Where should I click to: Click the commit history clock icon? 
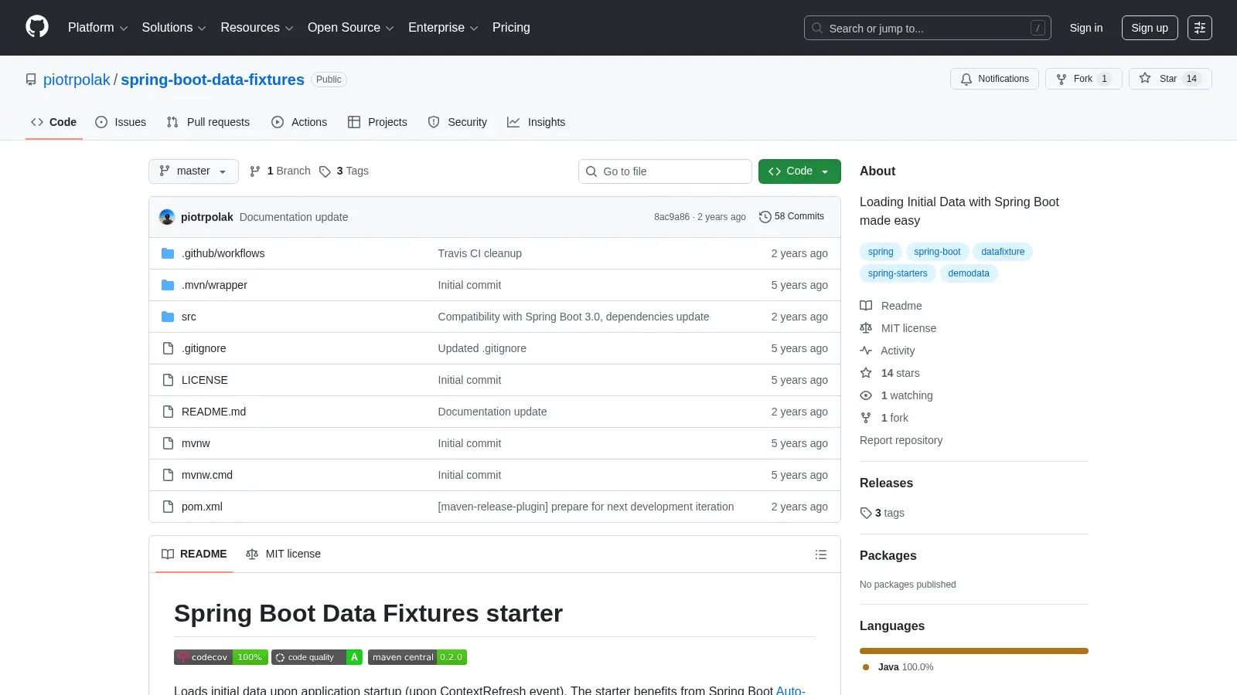[x=765, y=217]
